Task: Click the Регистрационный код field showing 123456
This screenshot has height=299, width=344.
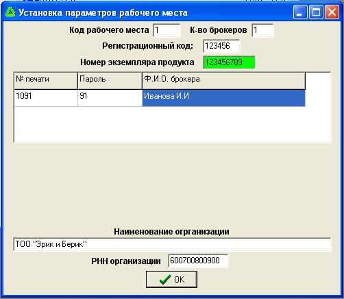Action: pyautogui.click(x=221, y=46)
